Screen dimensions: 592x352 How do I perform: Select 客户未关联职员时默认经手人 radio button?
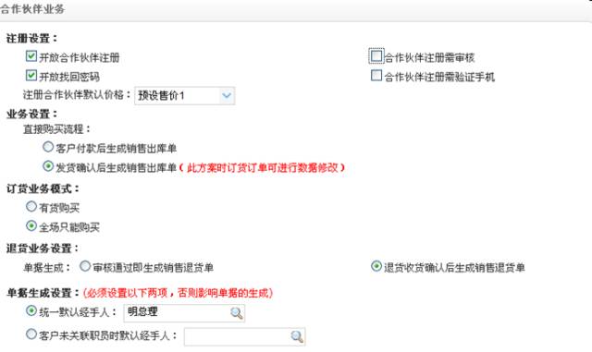31,334
